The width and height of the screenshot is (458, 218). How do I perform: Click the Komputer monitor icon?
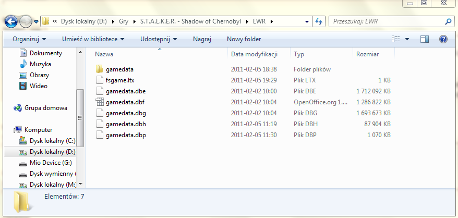(18, 130)
